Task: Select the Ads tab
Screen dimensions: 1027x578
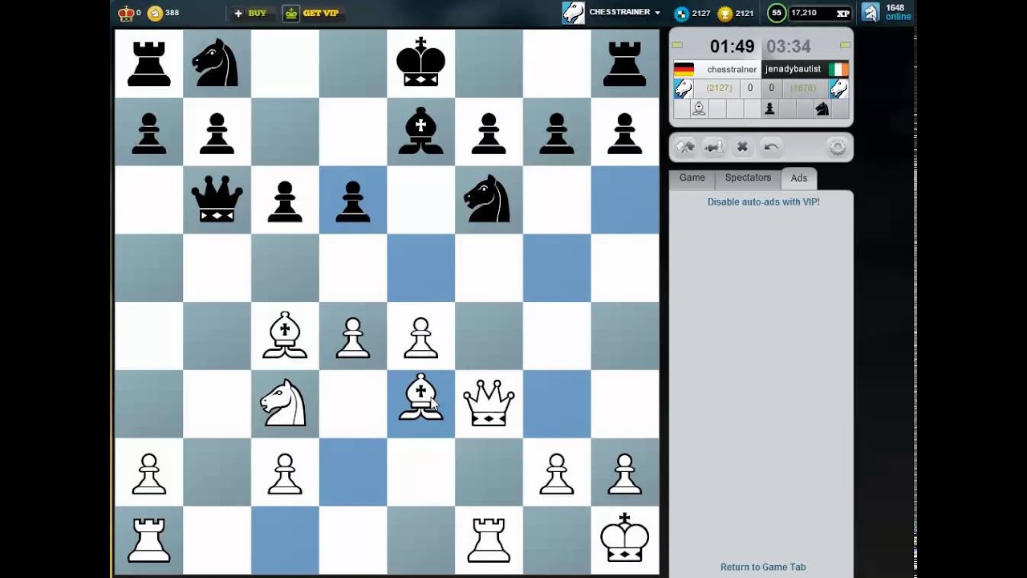Action: pyautogui.click(x=799, y=178)
